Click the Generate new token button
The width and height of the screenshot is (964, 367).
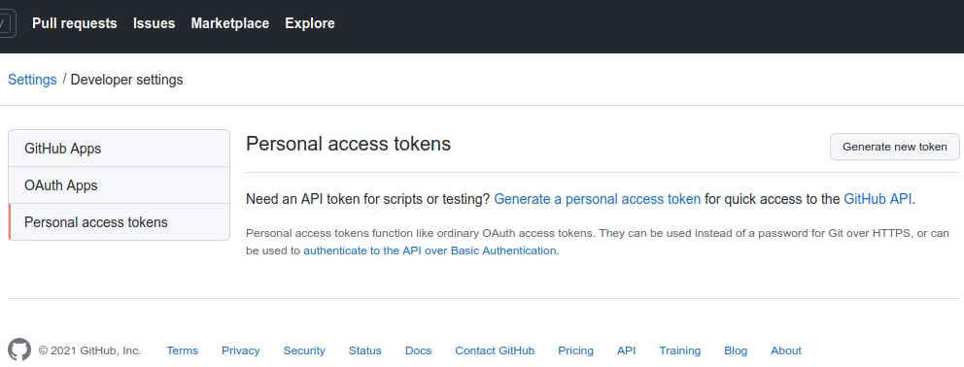(895, 147)
